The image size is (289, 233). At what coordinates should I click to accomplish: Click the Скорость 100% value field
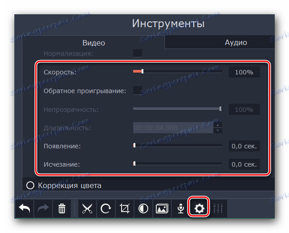coord(244,72)
